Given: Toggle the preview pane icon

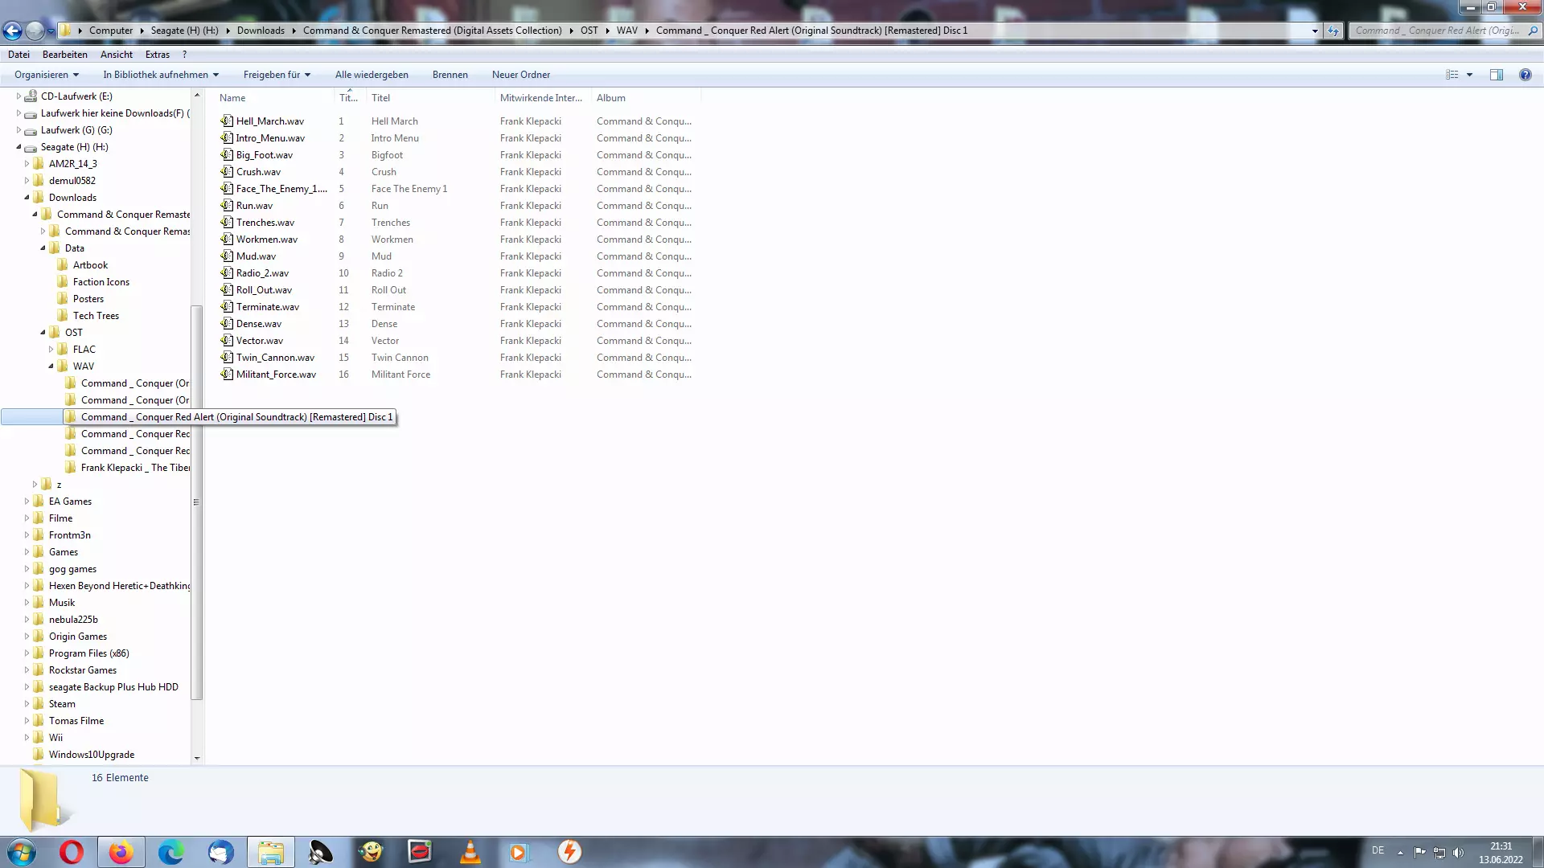Looking at the screenshot, I should pos(1497,75).
